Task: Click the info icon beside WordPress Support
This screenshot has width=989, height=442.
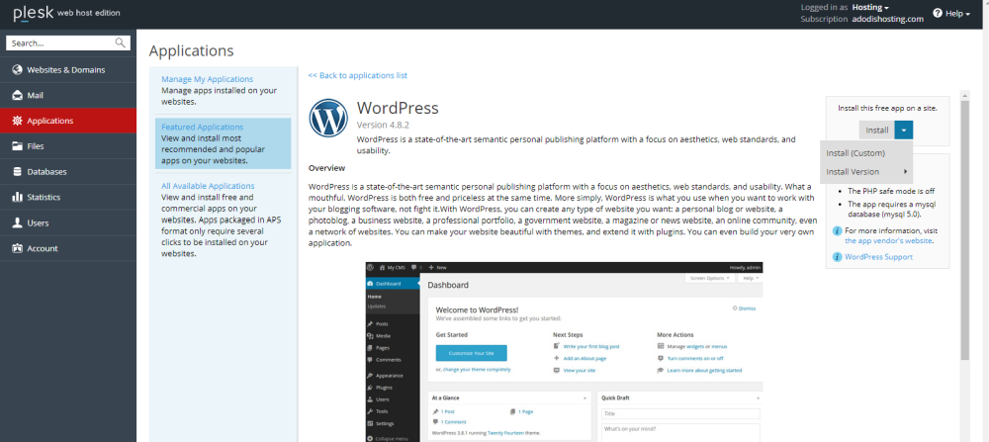Action: (x=837, y=257)
